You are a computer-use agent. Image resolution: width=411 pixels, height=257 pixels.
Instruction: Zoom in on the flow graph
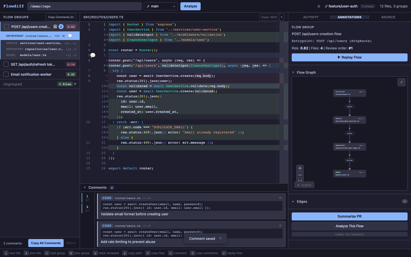click(300, 168)
